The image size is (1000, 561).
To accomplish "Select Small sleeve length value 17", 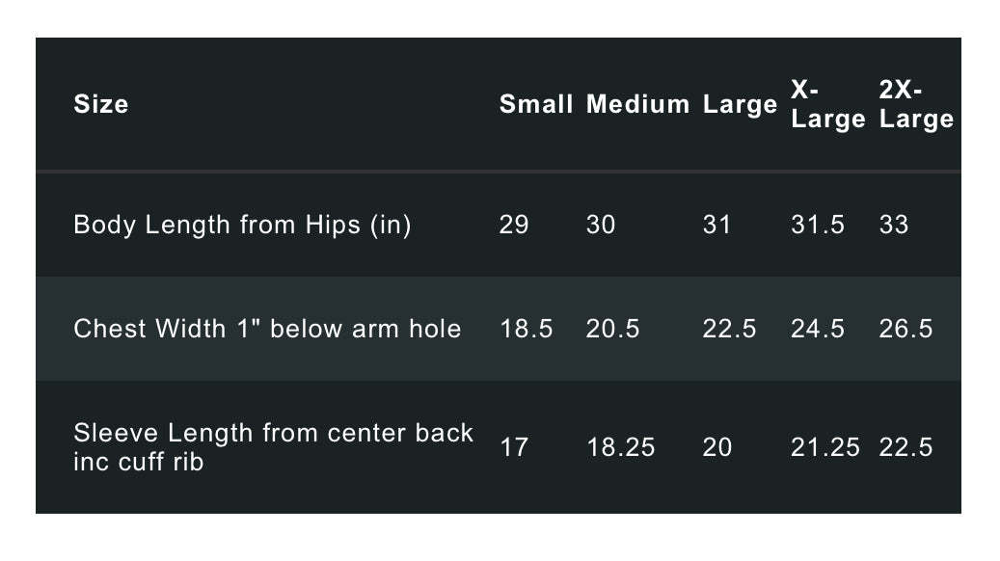I will pos(514,447).
